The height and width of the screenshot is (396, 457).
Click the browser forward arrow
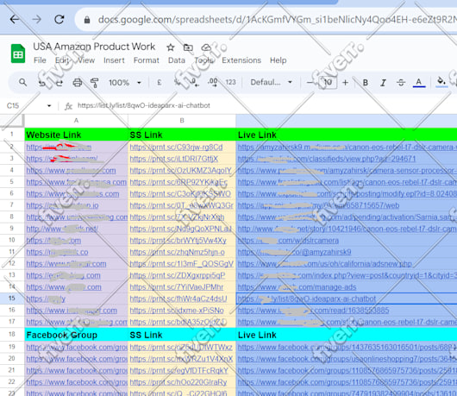pos(37,19)
